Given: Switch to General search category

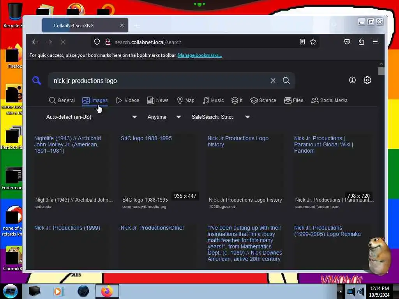Looking at the screenshot, I should (62, 100).
